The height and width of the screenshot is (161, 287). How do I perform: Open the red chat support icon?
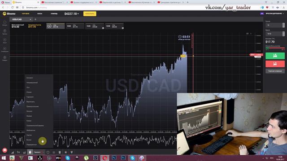(5, 150)
